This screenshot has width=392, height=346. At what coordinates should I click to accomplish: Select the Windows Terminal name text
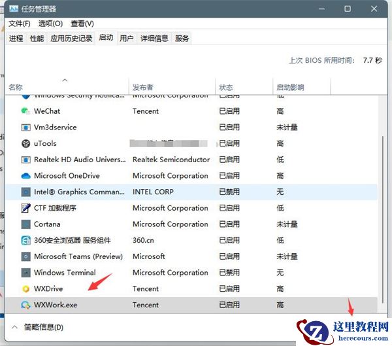(65, 273)
